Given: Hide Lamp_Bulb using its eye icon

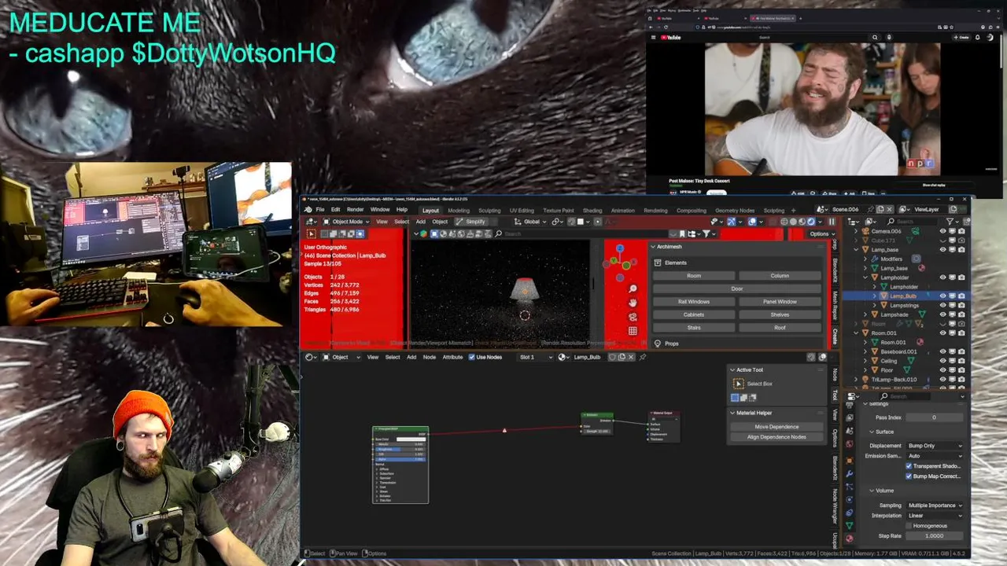Looking at the screenshot, I should tap(942, 296).
